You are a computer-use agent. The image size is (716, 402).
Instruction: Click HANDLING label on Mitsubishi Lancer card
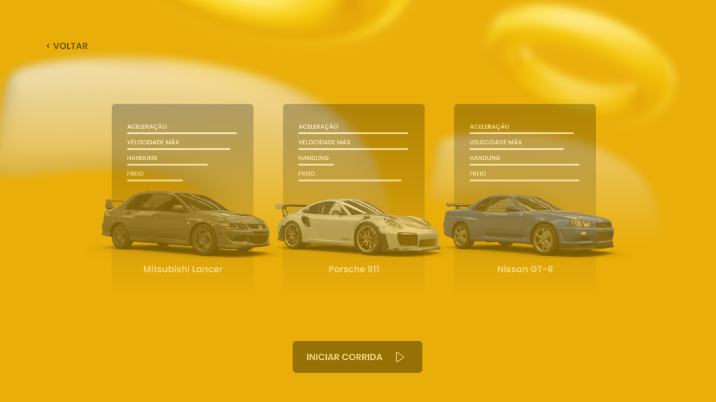(x=142, y=158)
